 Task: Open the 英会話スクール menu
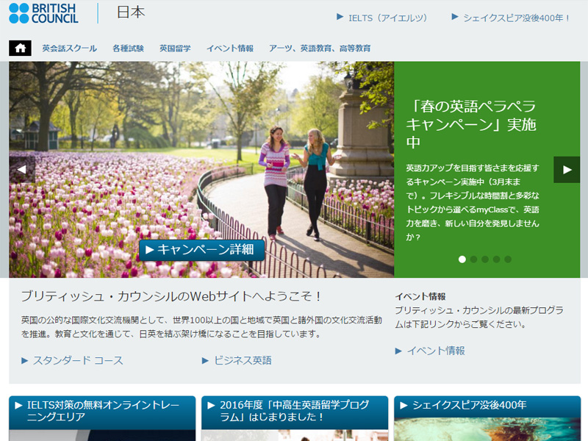click(x=69, y=49)
